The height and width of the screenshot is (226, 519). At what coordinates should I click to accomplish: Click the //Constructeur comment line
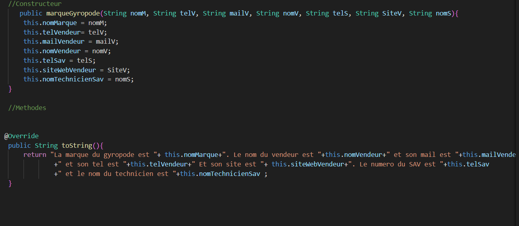coord(35,4)
